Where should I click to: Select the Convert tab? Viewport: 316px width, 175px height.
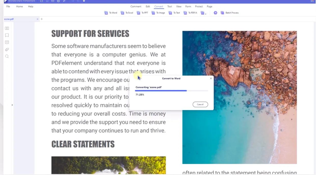click(159, 6)
